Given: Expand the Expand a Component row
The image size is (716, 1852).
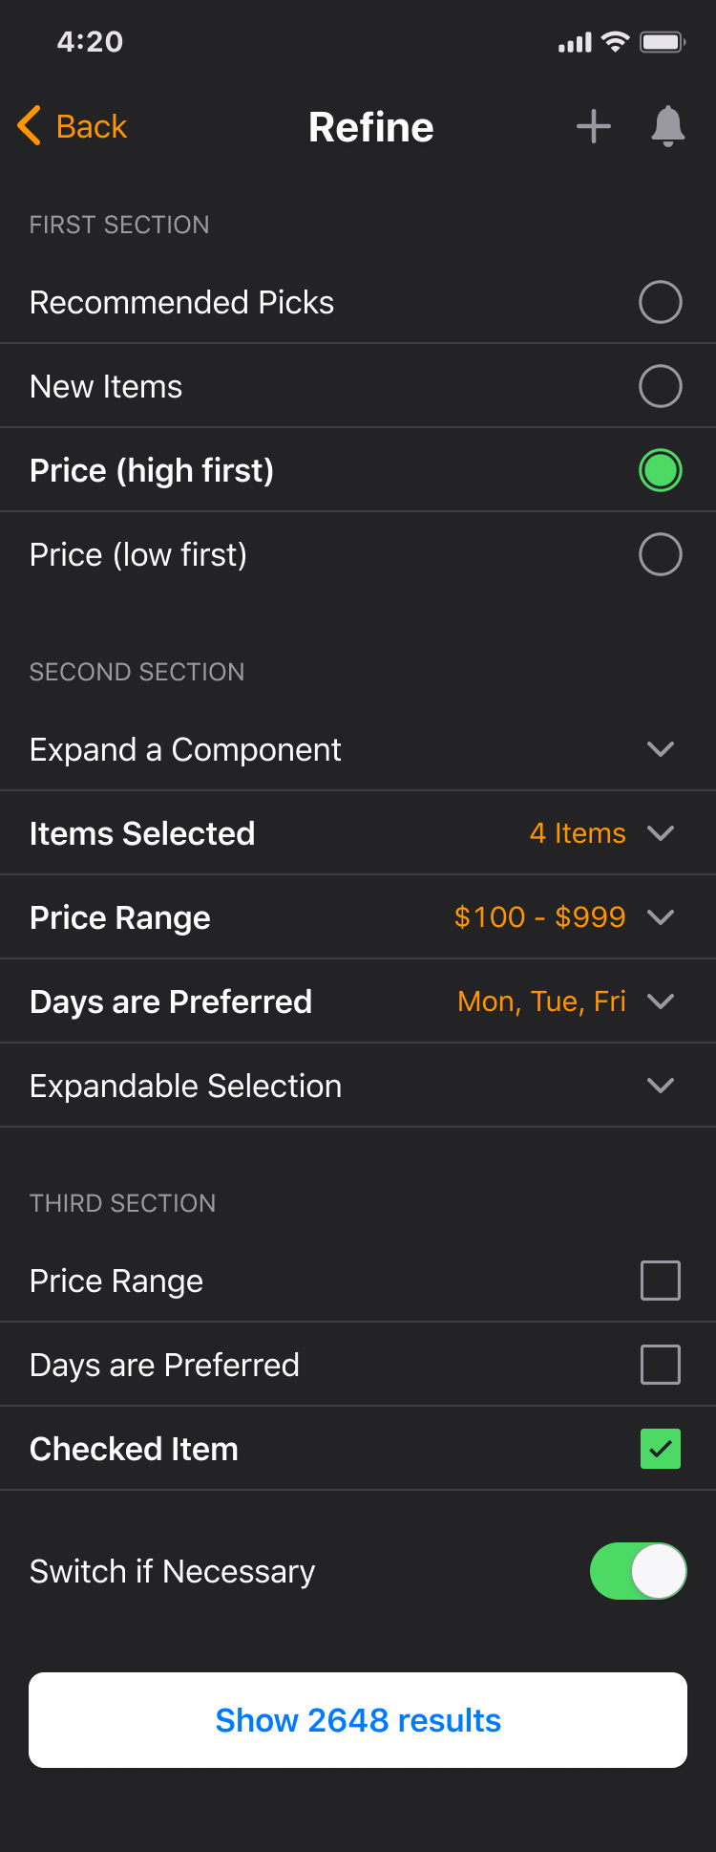Looking at the screenshot, I should (661, 749).
